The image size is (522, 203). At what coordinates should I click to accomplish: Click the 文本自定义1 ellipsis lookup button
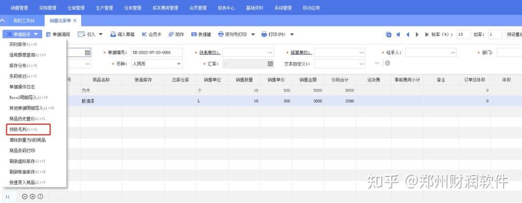[x=362, y=64]
